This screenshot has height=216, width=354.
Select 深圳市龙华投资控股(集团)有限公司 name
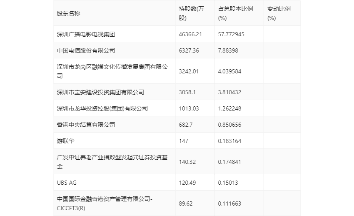pos(102,108)
